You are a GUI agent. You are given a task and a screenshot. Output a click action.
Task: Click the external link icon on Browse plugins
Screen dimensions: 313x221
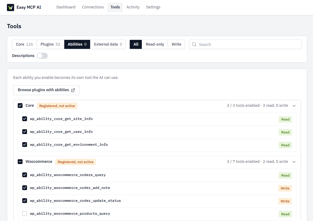point(73,90)
